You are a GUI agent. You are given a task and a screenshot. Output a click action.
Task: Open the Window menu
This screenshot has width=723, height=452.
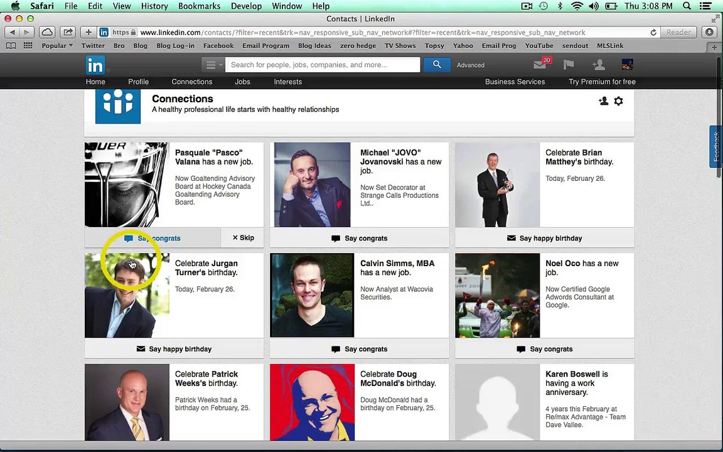tap(287, 6)
